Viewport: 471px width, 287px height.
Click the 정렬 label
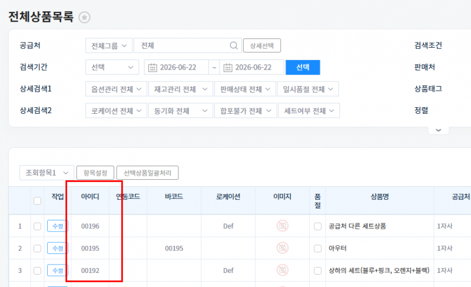(x=421, y=110)
